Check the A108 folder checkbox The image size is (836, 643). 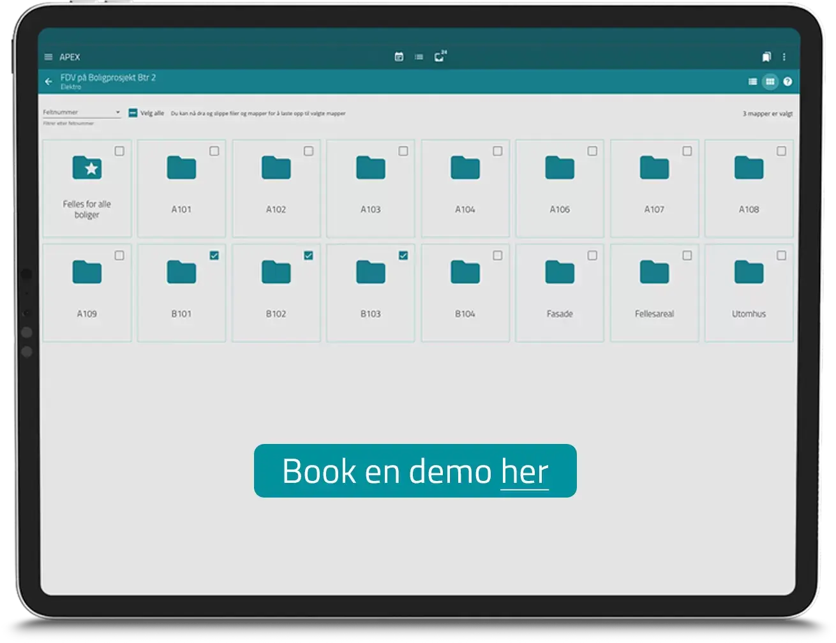[781, 151]
